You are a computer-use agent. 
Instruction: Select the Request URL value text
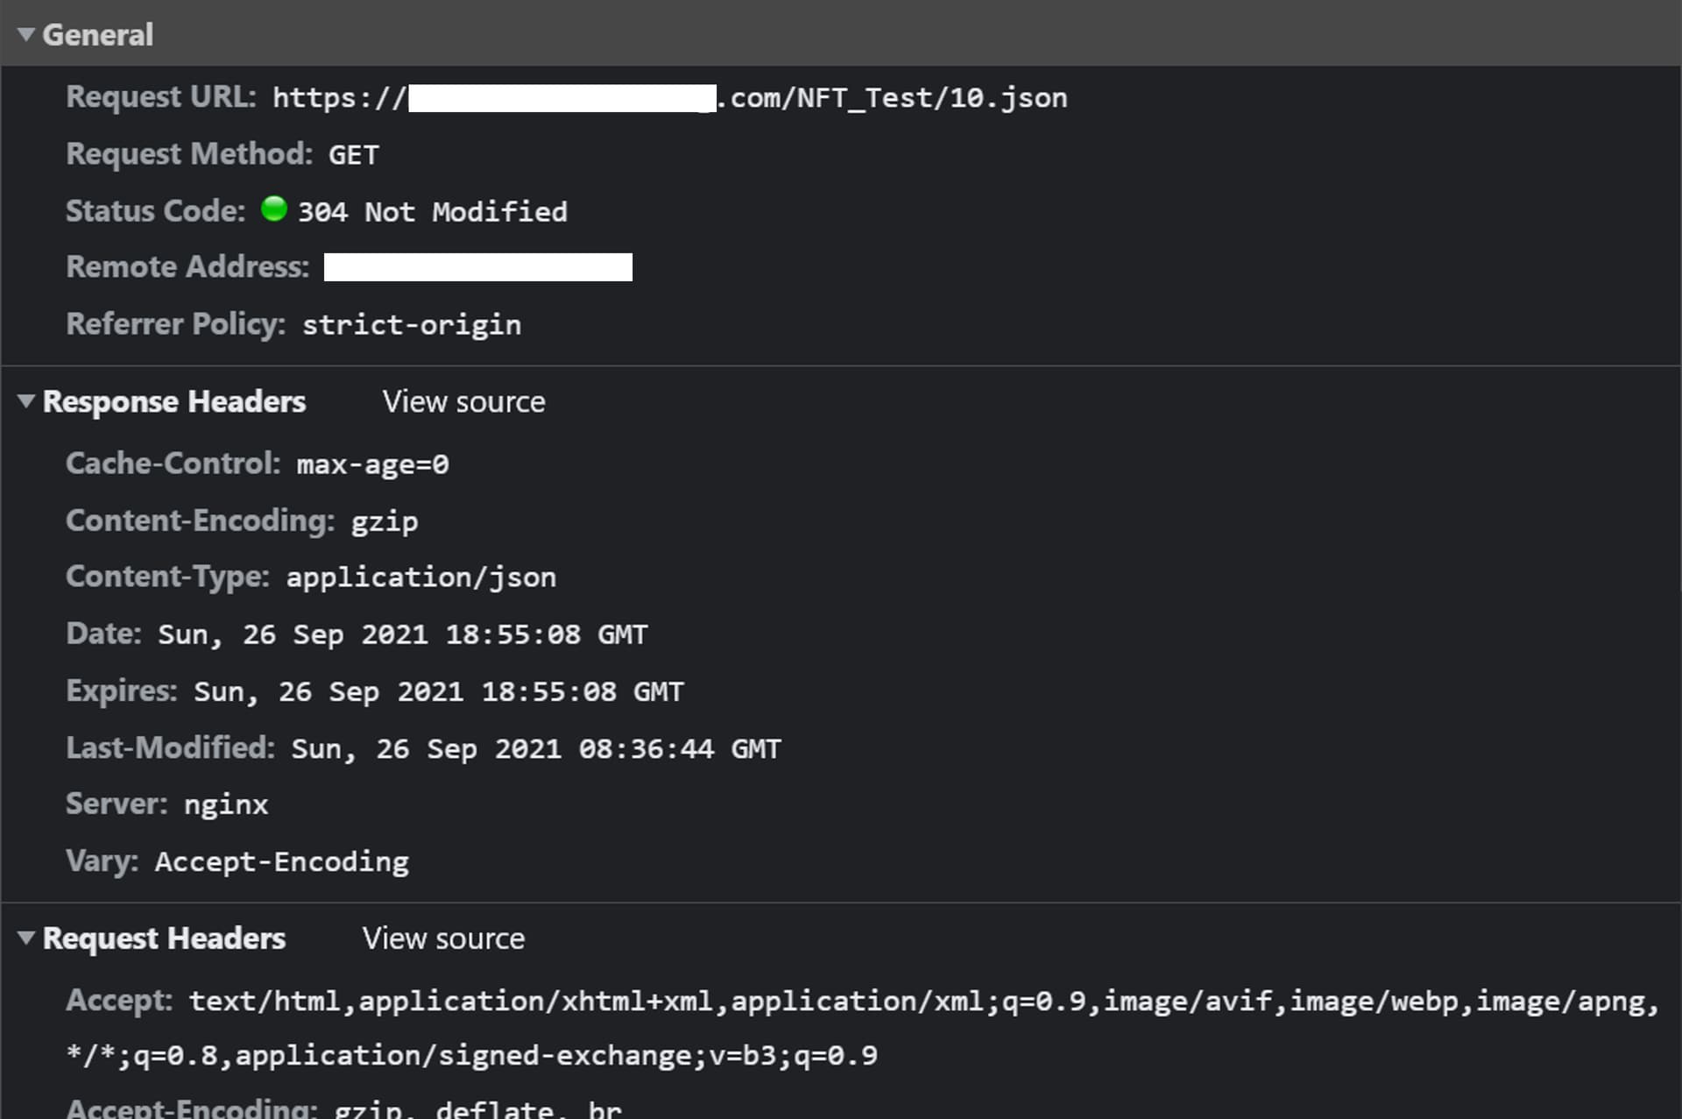coord(670,97)
